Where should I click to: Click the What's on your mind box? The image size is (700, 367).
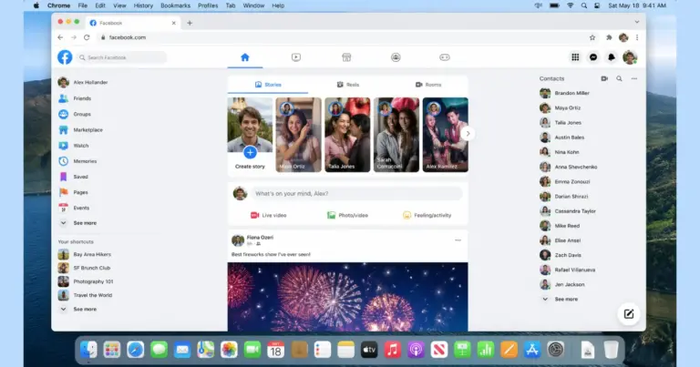356,194
